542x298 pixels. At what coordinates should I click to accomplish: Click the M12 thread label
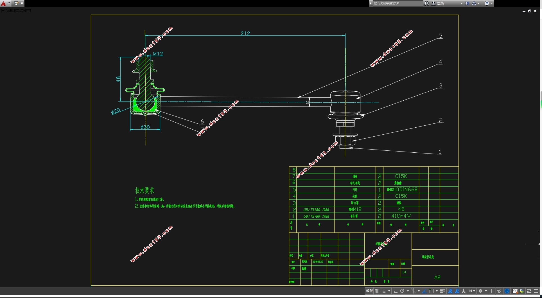coord(158,54)
